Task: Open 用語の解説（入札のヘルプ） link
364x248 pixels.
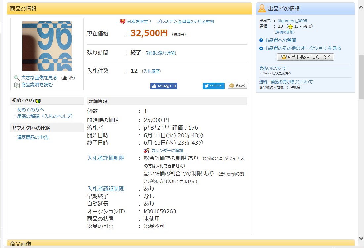Action: coord(45,116)
